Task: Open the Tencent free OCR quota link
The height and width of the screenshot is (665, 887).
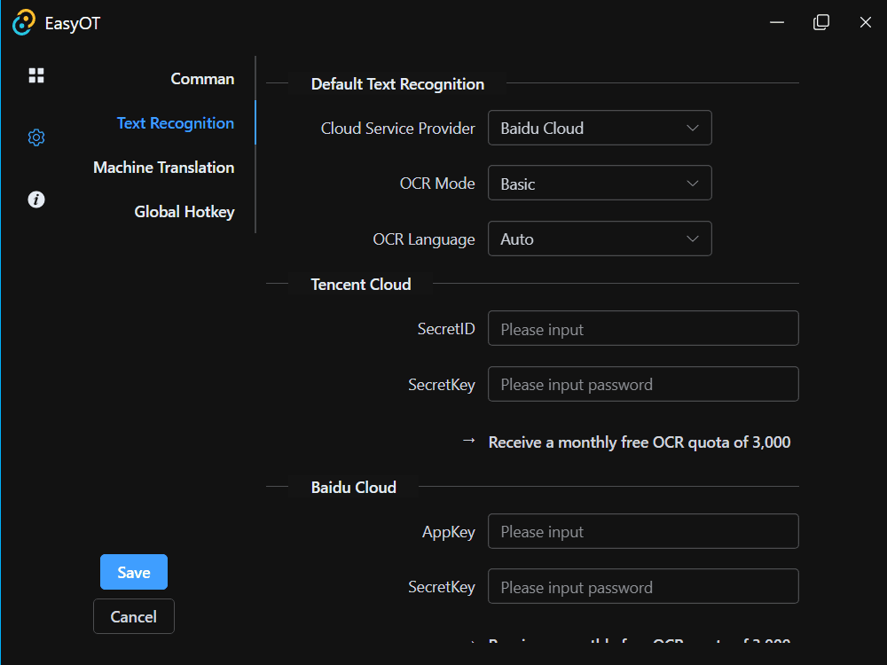Action: tap(639, 442)
